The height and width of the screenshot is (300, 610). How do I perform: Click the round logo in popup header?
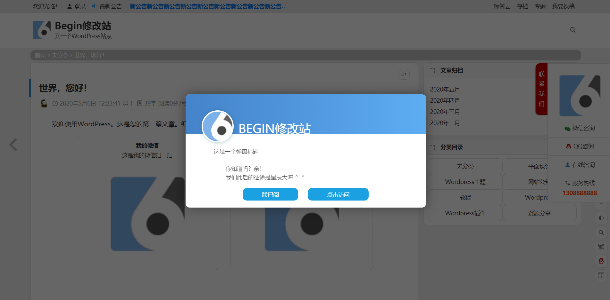point(218,126)
